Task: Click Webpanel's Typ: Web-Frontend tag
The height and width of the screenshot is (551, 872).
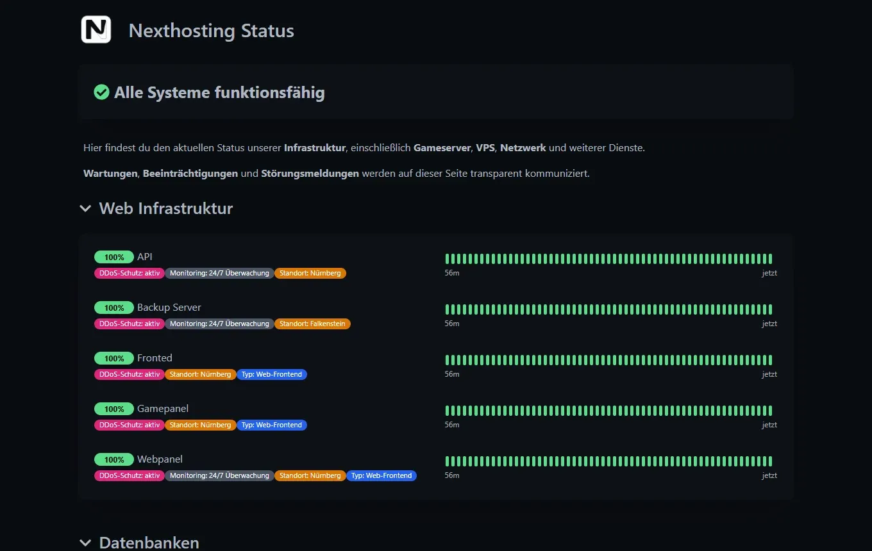Action: [x=382, y=475]
